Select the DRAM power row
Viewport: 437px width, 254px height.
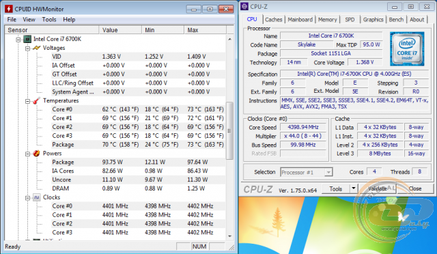138,188
